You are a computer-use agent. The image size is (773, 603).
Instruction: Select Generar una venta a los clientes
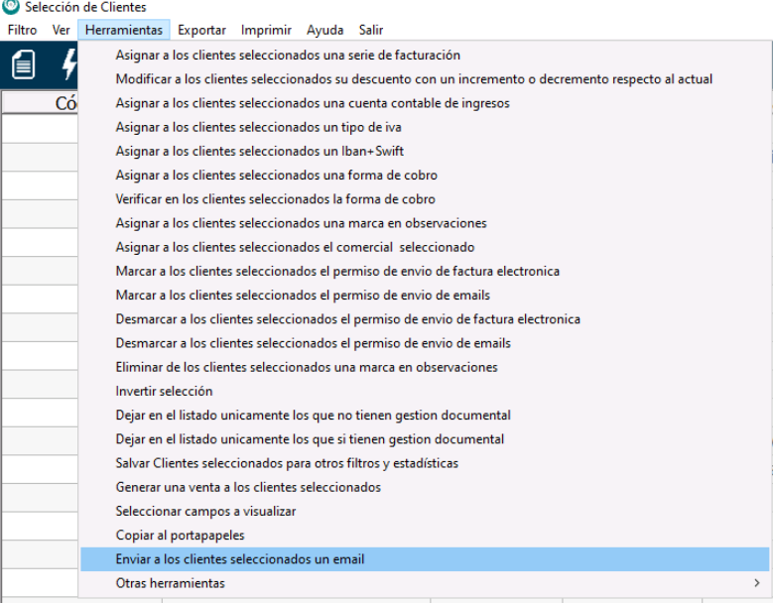point(248,487)
